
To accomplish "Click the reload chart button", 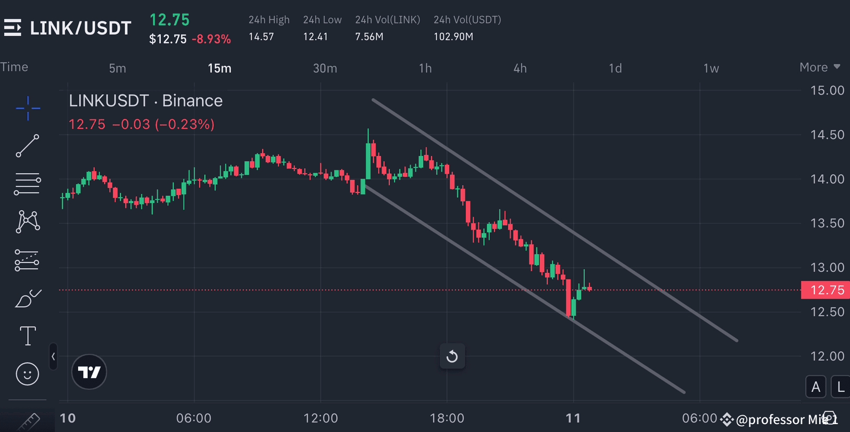I will [452, 356].
